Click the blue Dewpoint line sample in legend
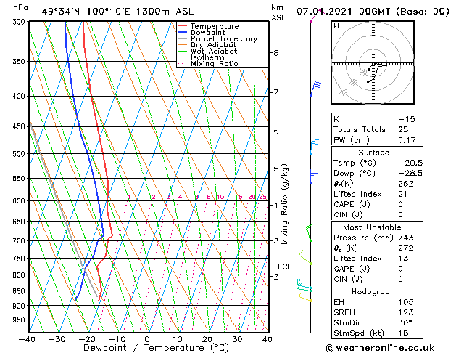This screenshot has height=353, width=456. 183,33
